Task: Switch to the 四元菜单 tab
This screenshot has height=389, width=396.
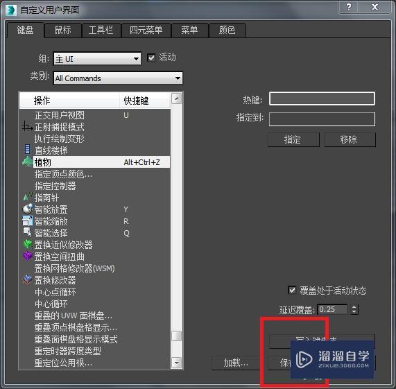Action: pyautogui.click(x=146, y=31)
